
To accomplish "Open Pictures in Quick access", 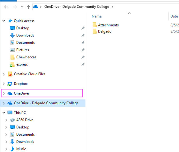I will pyautogui.click(x=23, y=50).
